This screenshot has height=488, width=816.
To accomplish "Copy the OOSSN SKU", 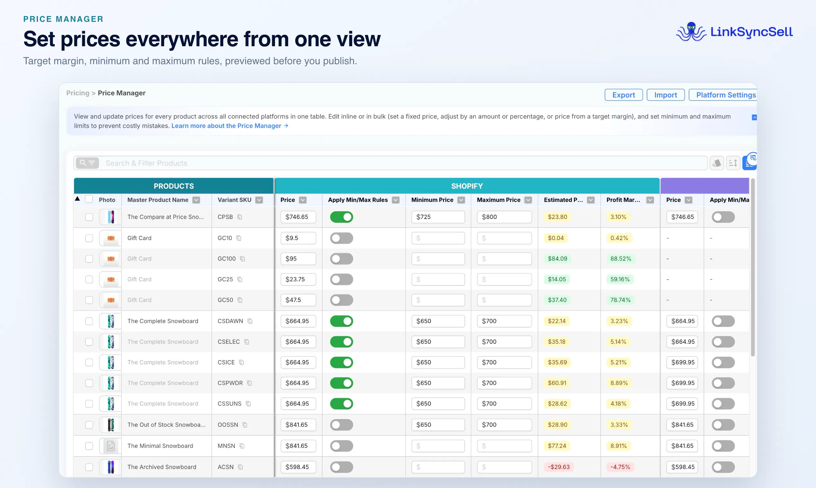I will (245, 425).
